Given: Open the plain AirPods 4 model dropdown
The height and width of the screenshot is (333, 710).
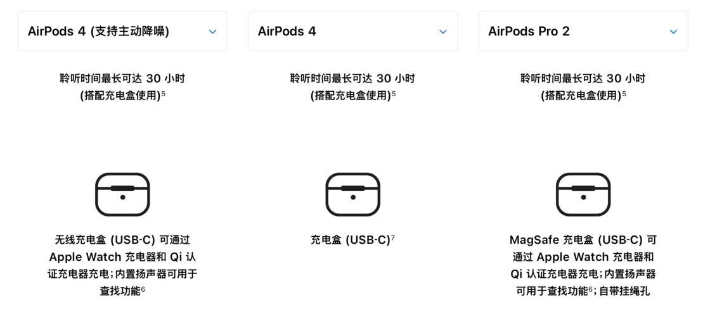Looking at the screenshot, I should (352, 31).
